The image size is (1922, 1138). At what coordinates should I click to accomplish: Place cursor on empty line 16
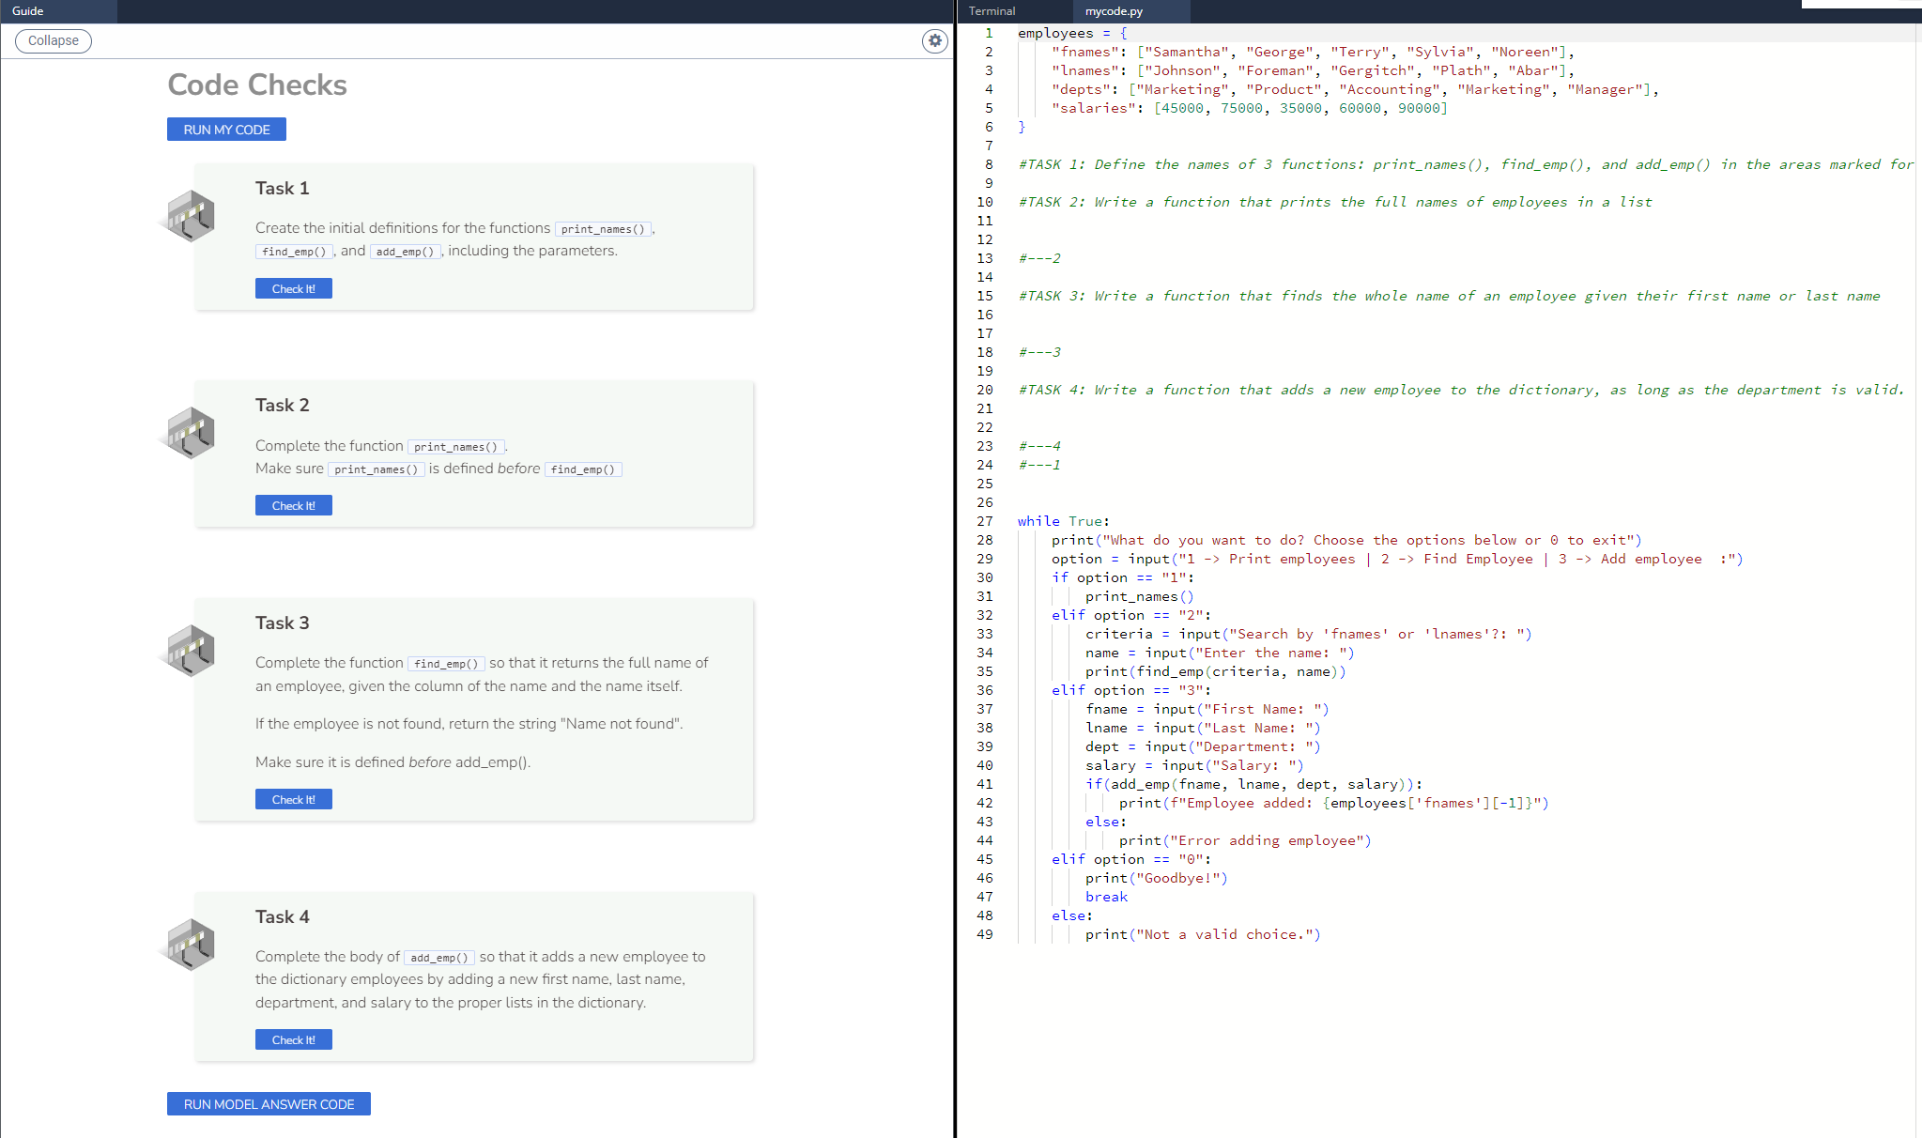[x=1465, y=315]
